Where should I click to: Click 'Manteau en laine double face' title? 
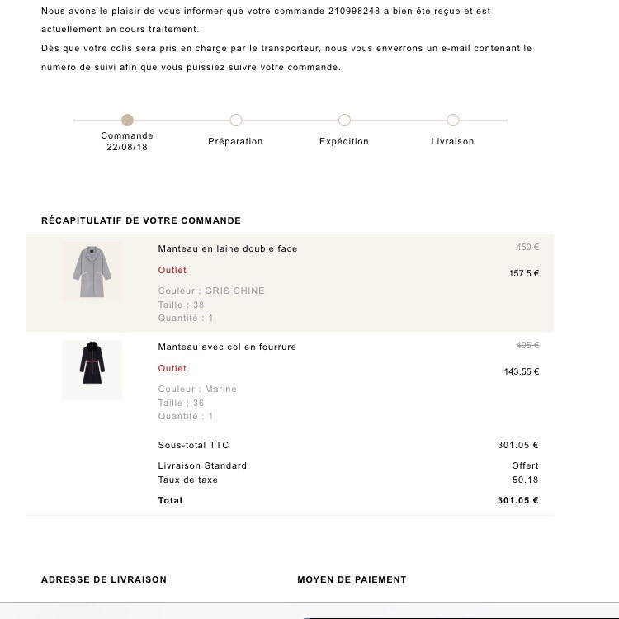[x=228, y=248]
